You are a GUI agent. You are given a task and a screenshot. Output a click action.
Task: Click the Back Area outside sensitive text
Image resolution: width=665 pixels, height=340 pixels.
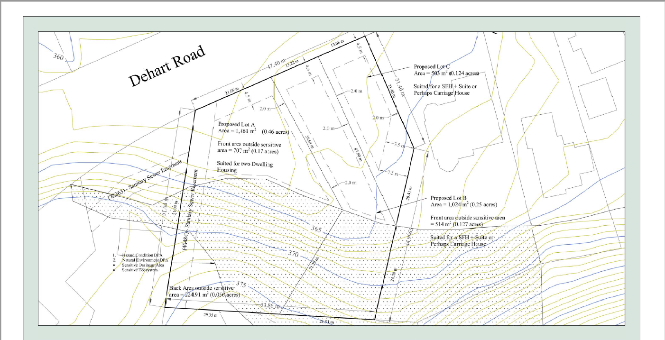point(202,288)
